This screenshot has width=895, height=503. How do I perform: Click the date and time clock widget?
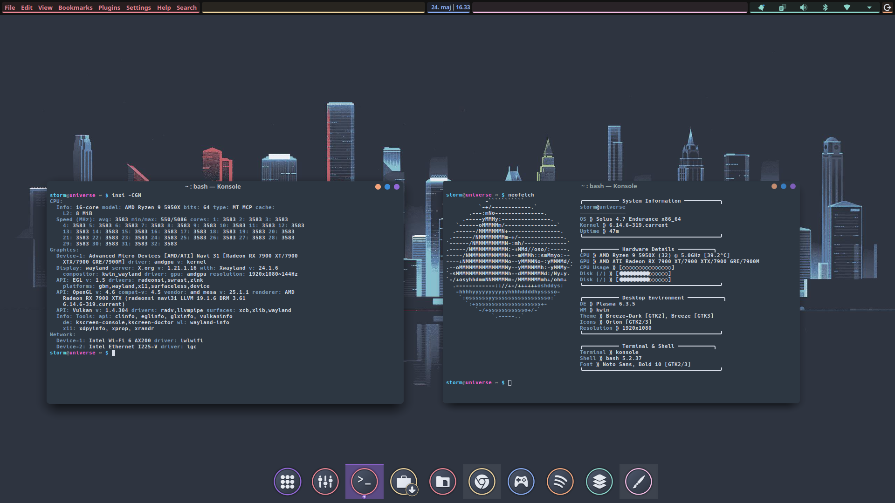(x=450, y=7)
